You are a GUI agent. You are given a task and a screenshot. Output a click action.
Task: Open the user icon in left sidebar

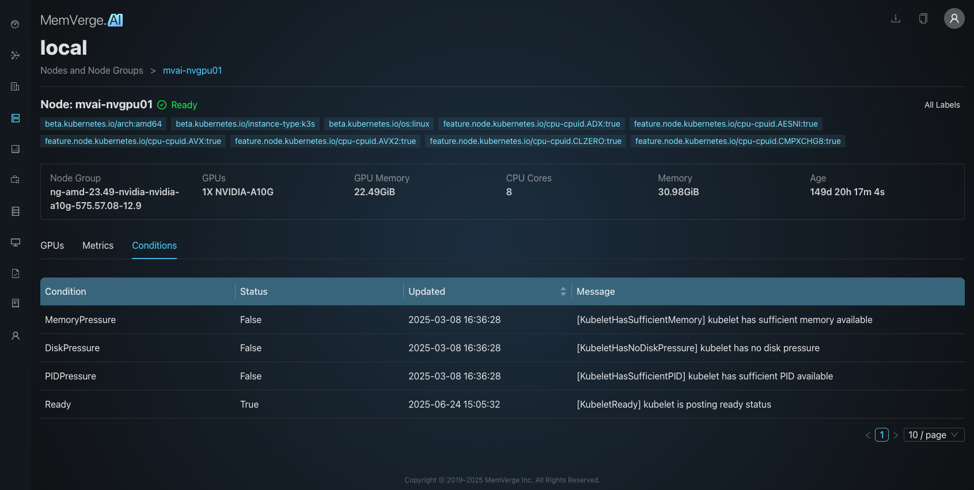click(x=16, y=336)
